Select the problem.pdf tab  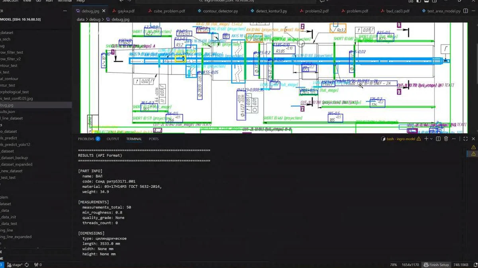click(354, 11)
